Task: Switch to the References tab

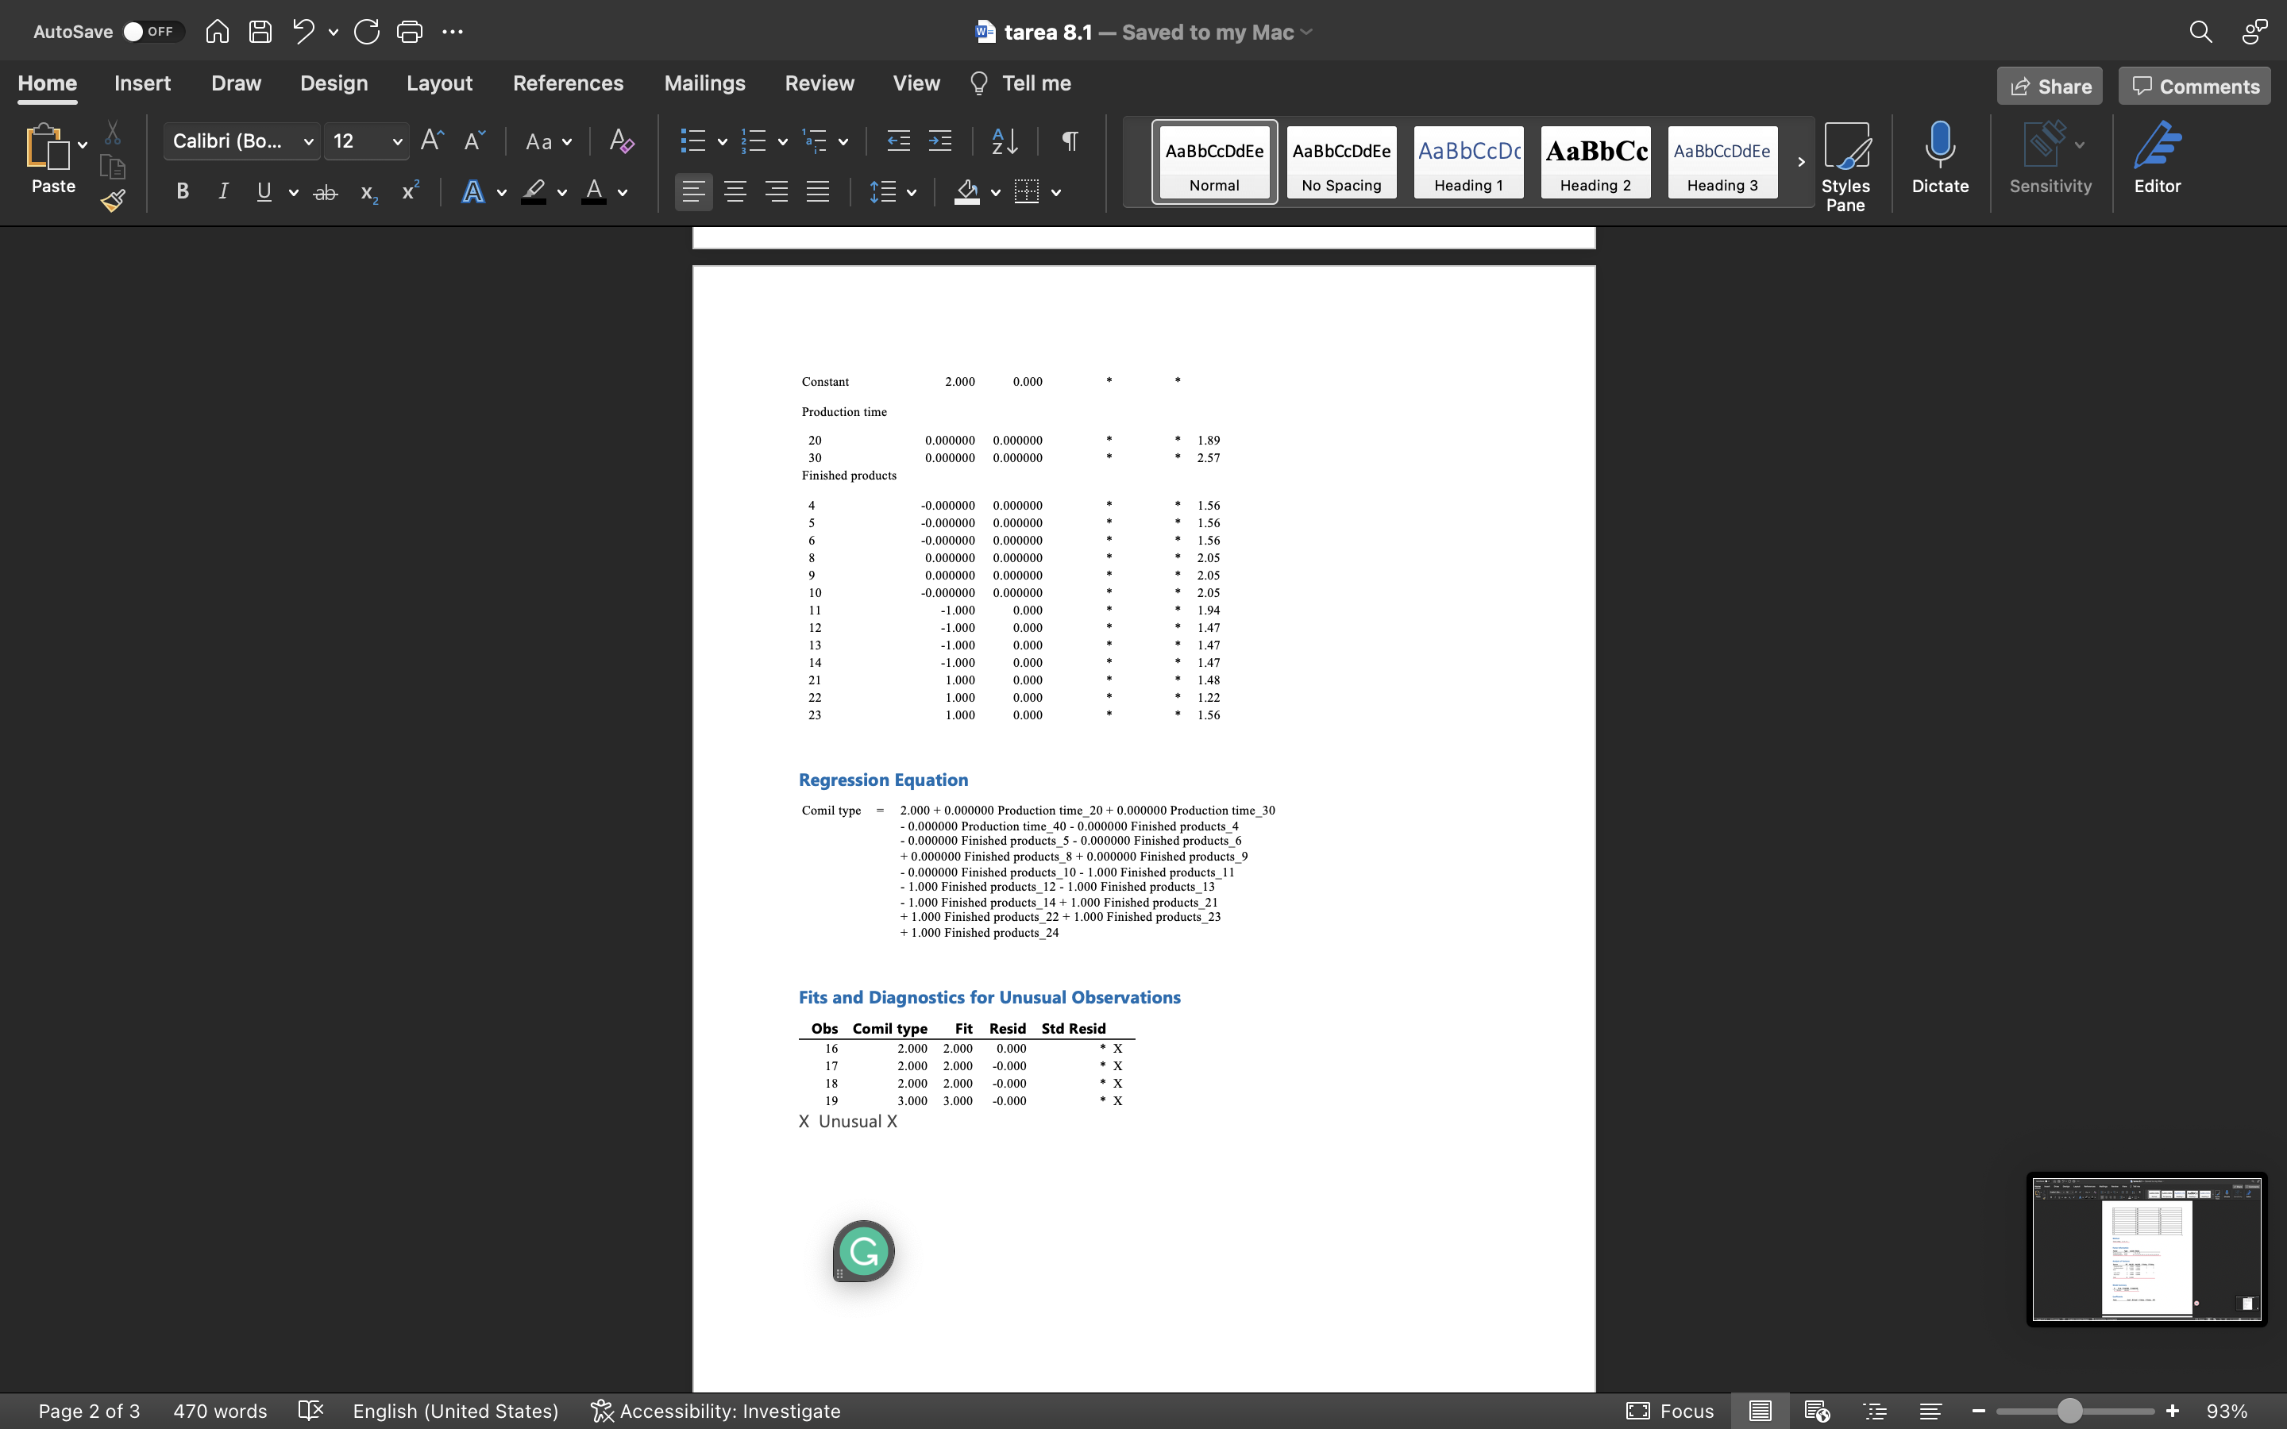Action: pos(568,83)
